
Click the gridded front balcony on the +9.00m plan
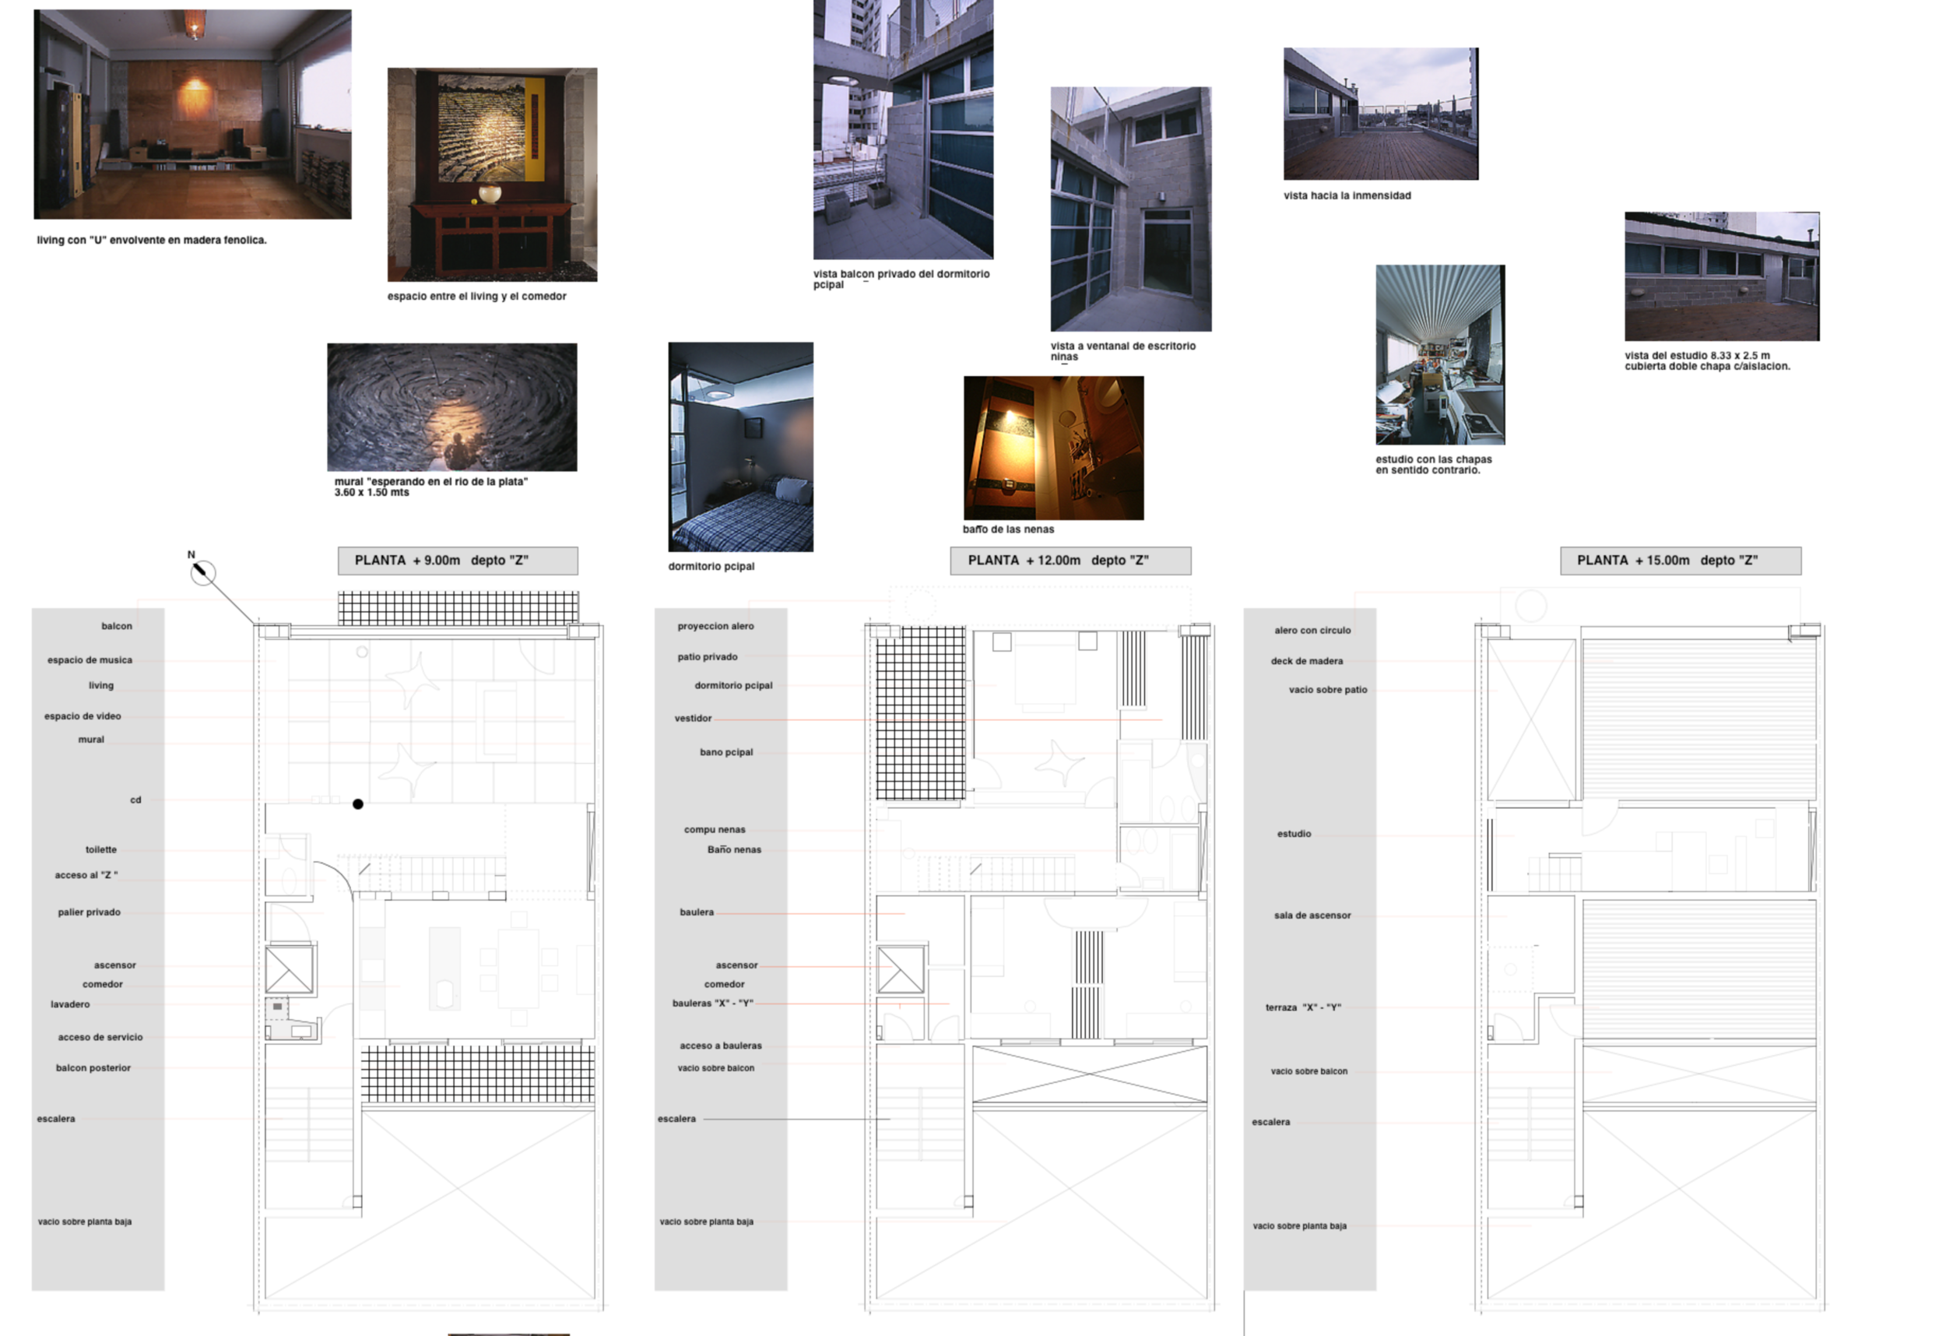coord(458,608)
